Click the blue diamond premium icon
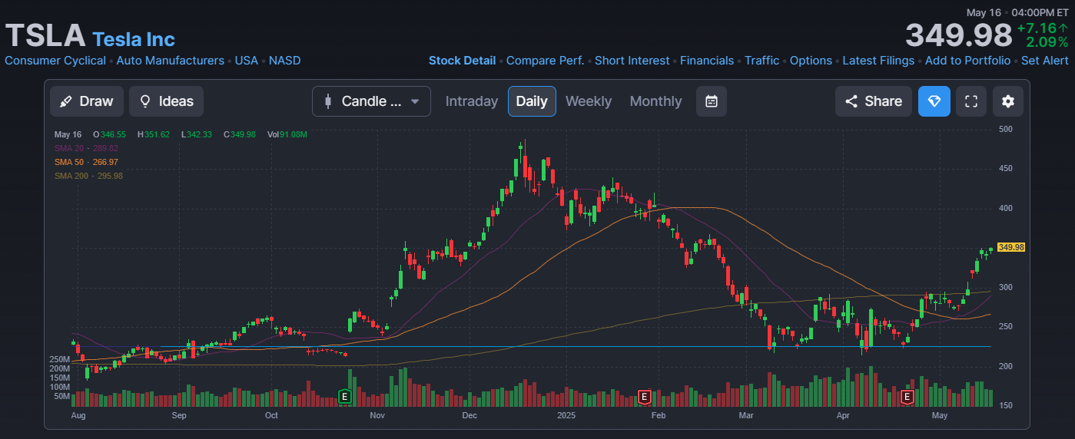The image size is (1075, 439). (x=934, y=101)
